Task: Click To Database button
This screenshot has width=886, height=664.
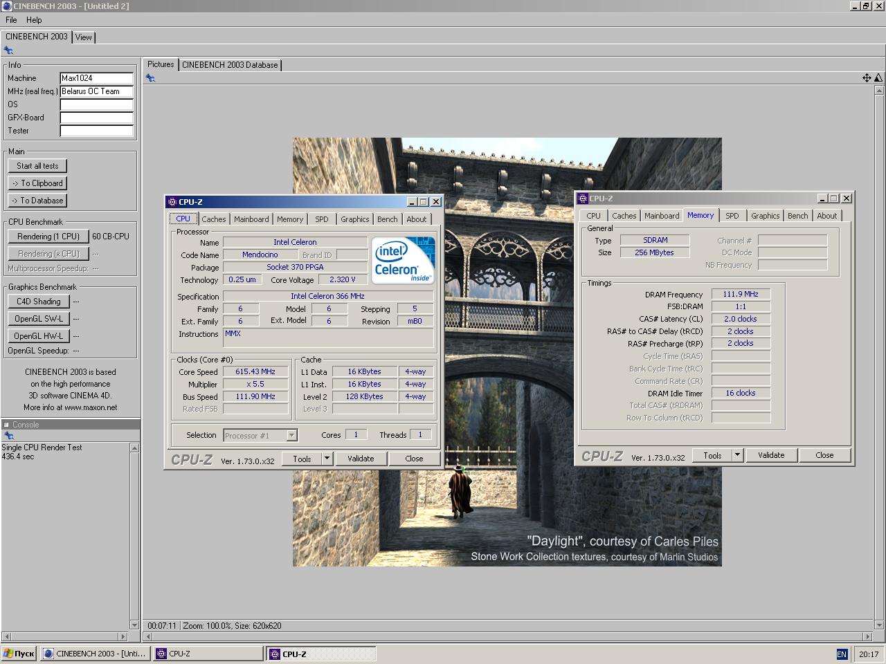Action: (x=37, y=201)
